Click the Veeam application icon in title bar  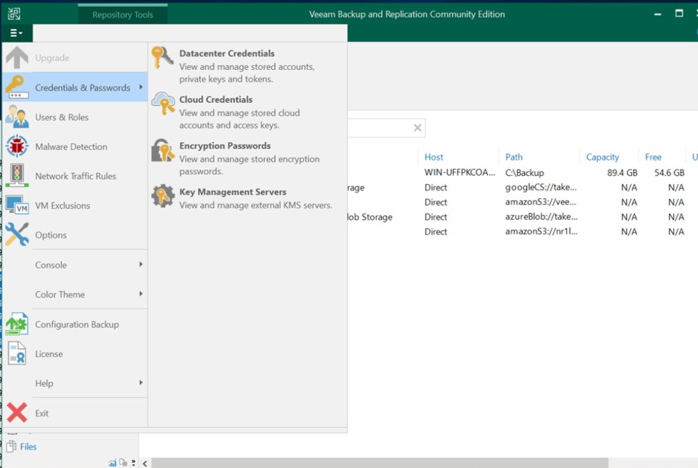(x=14, y=14)
